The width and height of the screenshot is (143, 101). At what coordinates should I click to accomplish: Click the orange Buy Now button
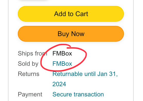click(71, 34)
